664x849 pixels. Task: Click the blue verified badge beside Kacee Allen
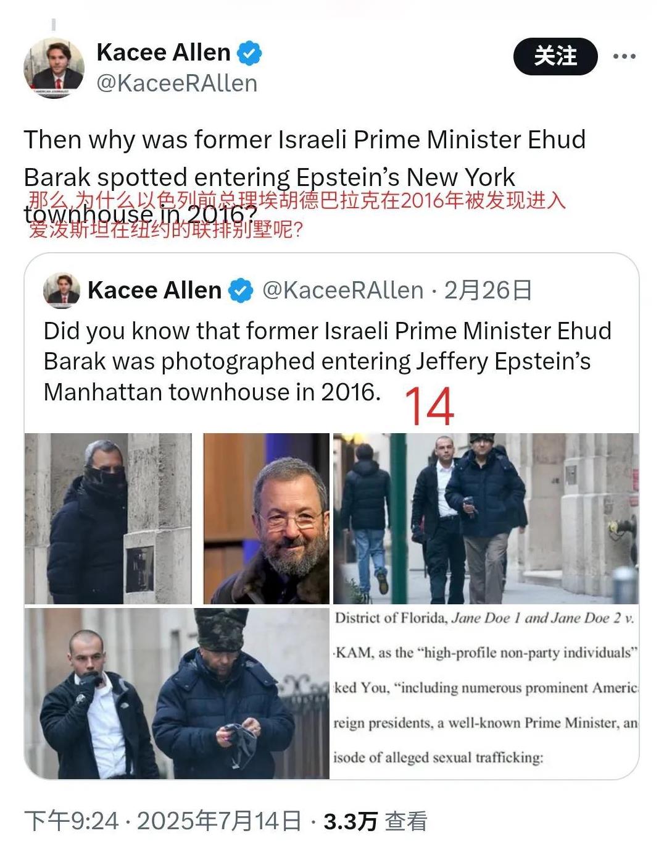coord(249,53)
